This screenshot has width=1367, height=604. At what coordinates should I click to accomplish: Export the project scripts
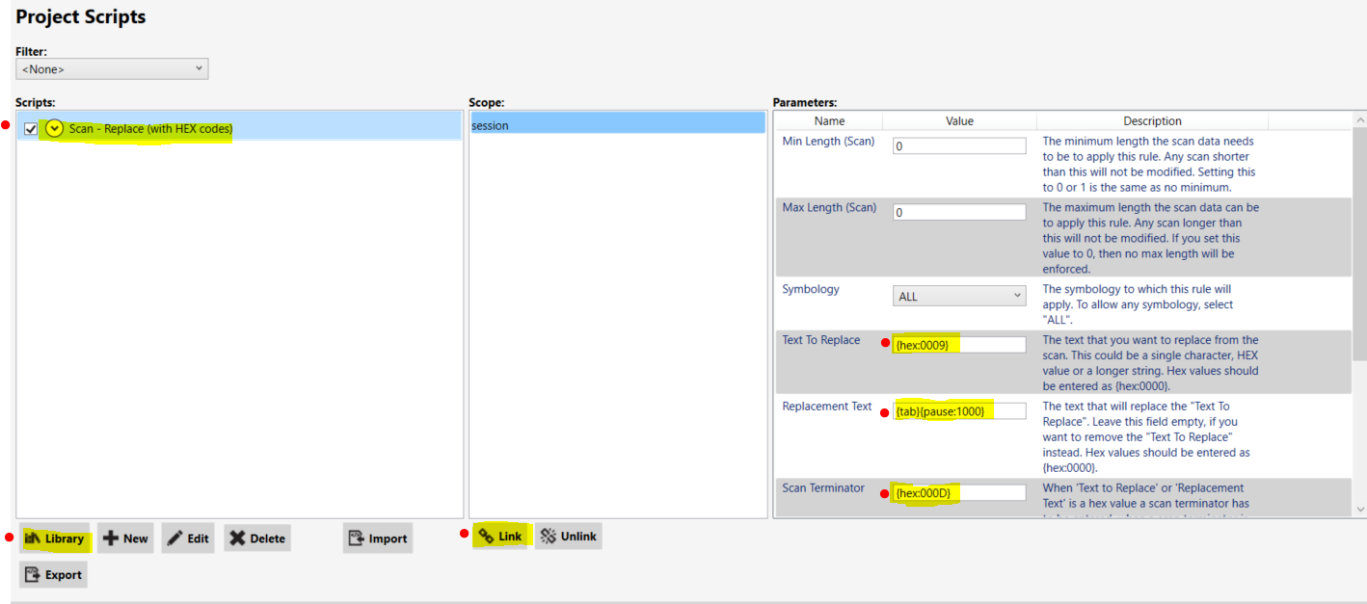tap(53, 575)
